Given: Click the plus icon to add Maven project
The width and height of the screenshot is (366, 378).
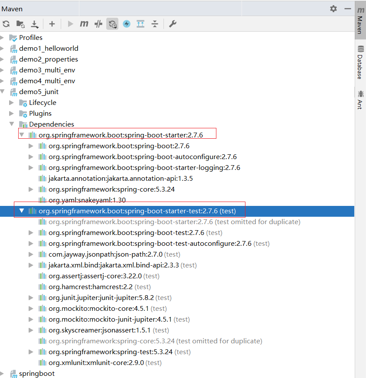Looking at the screenshot, I should [x=52, y=24].
